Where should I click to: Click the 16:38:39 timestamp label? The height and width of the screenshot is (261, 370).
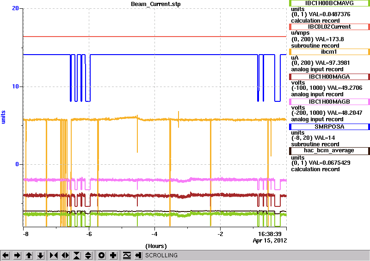coord(270,234)
